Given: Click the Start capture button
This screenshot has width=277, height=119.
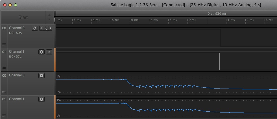Looking at the screenshot, I should coord(23,17).
